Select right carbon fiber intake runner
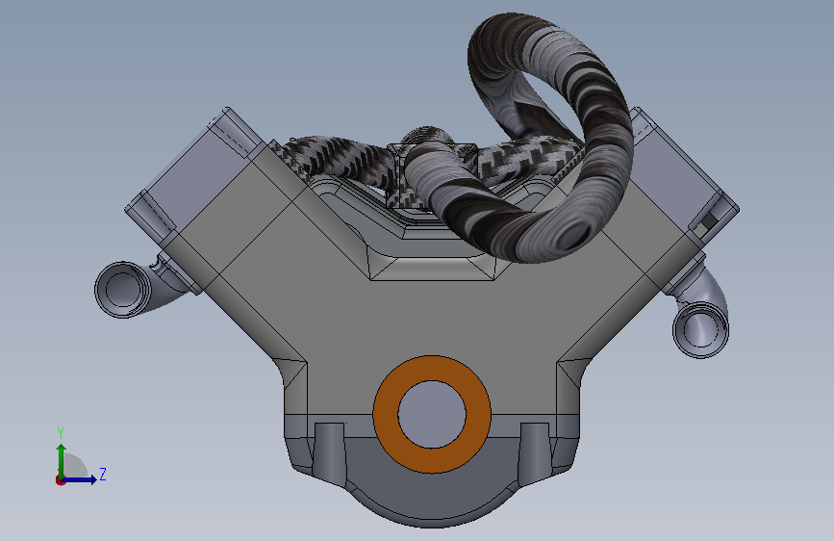 [x=524, y=157]
